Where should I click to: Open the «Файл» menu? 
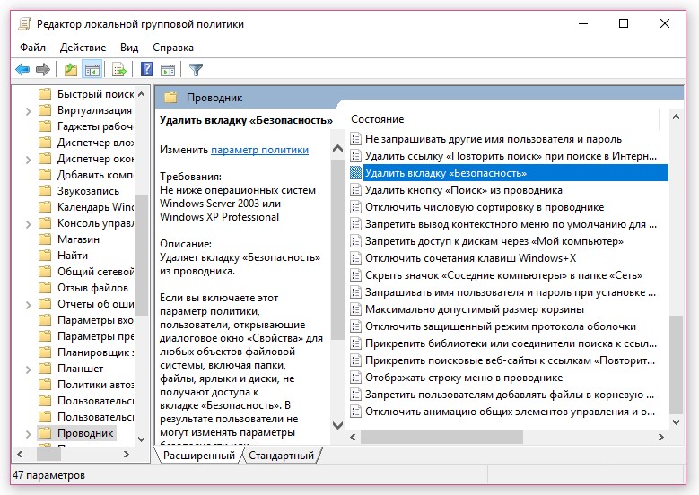[x=32, y=48]
